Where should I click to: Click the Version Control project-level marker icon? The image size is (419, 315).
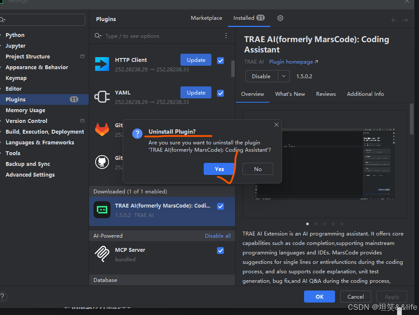coord(82,121)
